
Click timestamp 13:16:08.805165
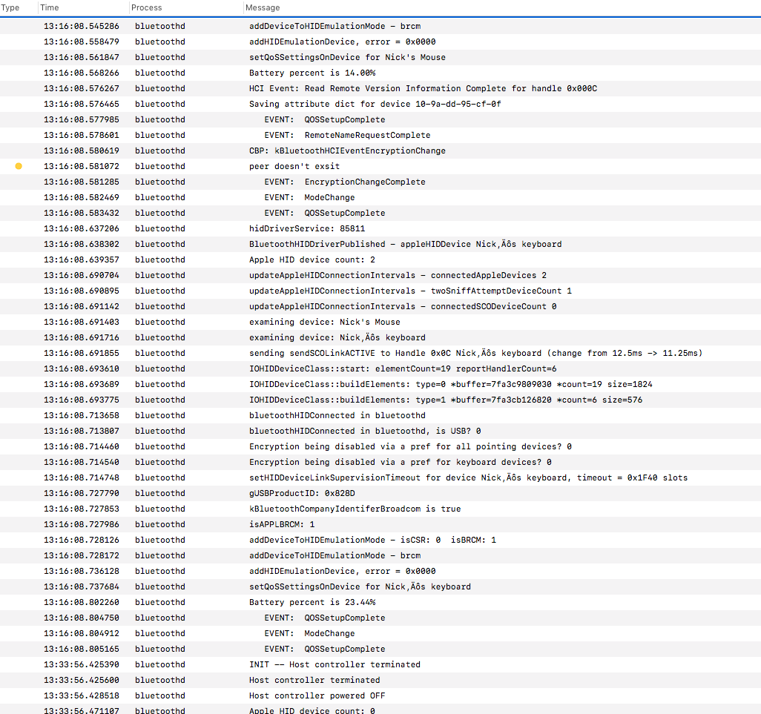[81, 649]
